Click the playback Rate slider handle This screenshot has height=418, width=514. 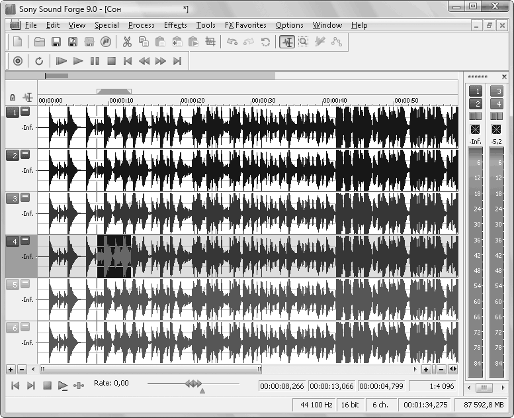(193, 384)
